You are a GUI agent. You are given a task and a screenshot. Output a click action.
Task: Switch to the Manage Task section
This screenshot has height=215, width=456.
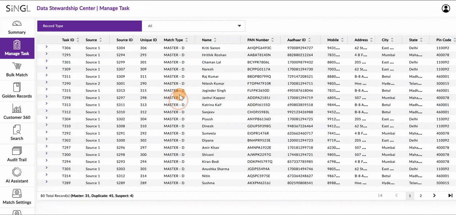(17, 48)
